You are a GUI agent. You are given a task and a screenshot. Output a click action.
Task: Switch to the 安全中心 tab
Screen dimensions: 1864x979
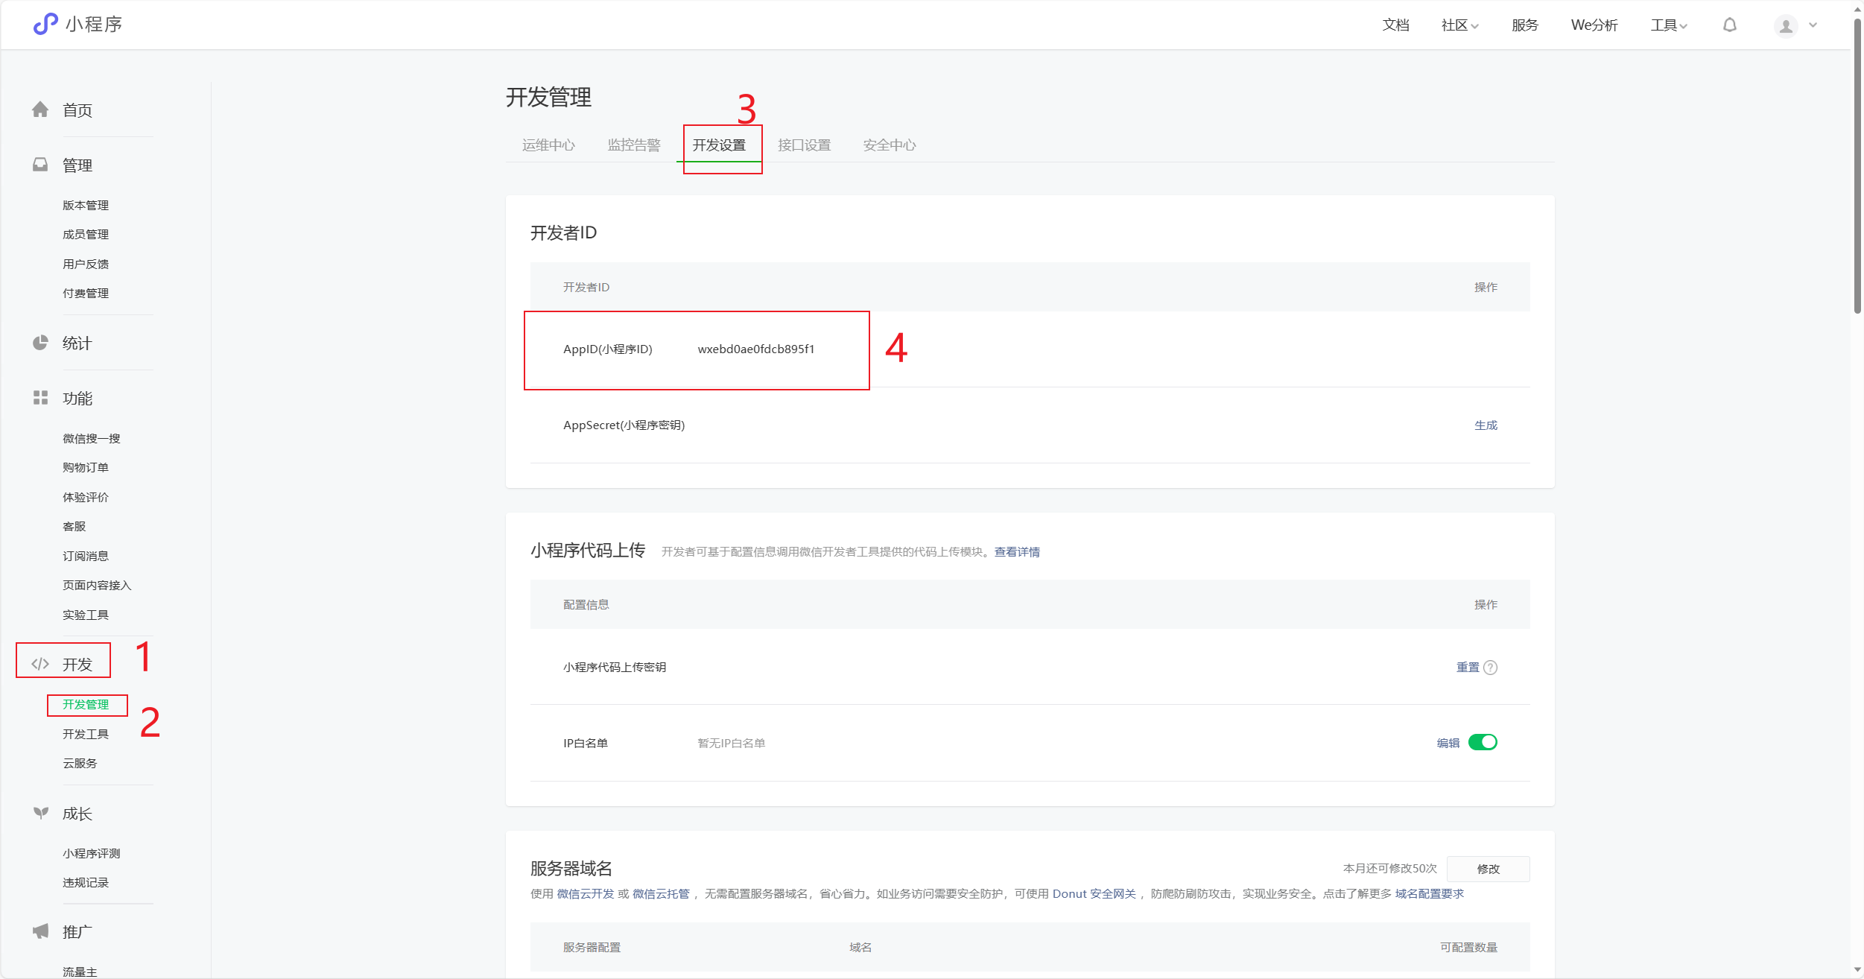tap(890, 145)
